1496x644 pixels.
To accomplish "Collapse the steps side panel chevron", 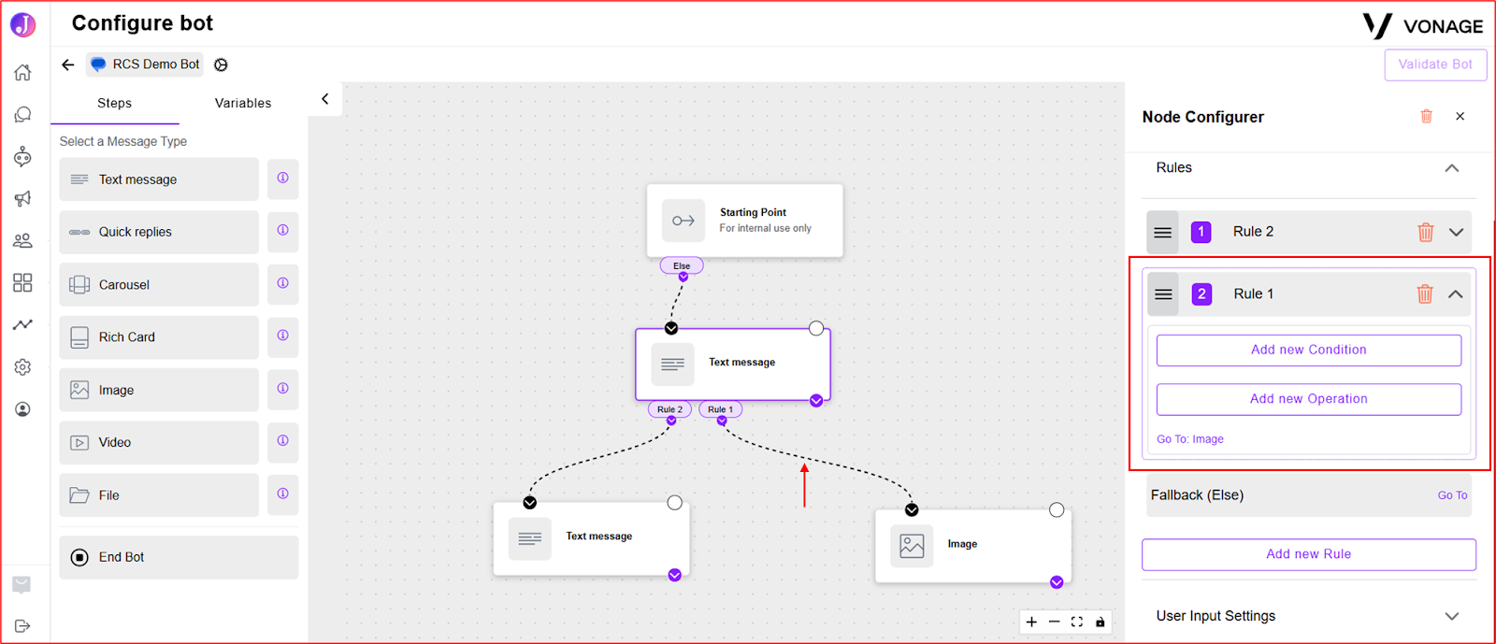I will pyautogui.click(x=324, y=99).
